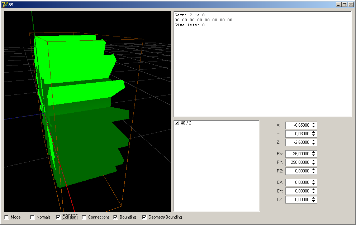The height and width of the screenshot is (225, 356).
Task: Enable the Normals checkbox
Action: pos(33,217)
